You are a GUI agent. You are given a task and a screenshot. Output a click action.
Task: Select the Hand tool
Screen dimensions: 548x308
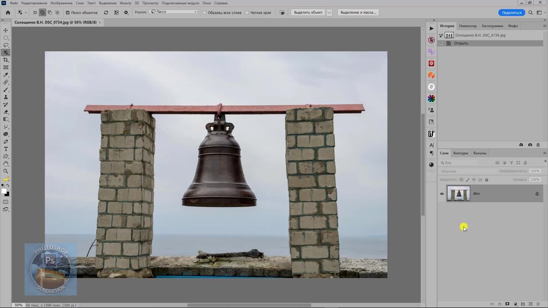pos(6,164)
